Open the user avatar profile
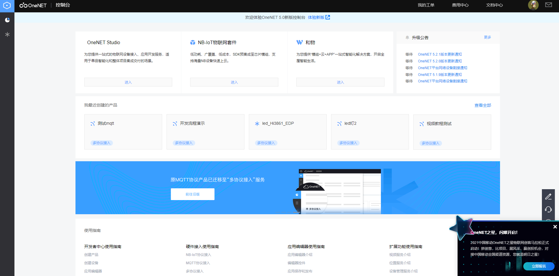559x276 pixels. [533, 5]
